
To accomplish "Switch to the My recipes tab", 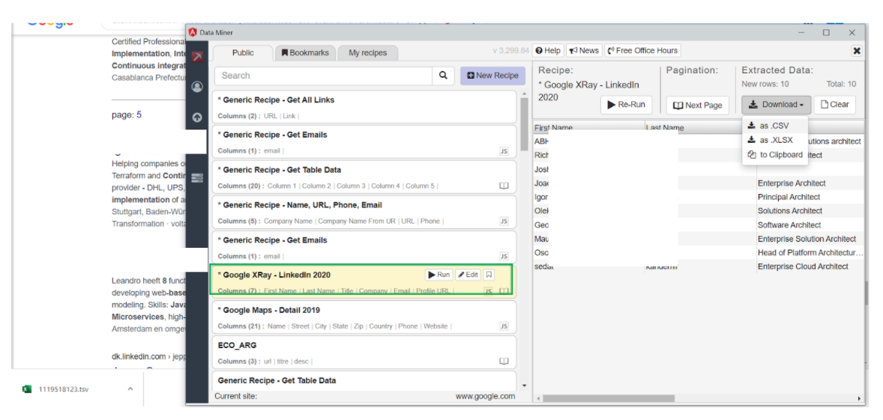I will (368, 53).
